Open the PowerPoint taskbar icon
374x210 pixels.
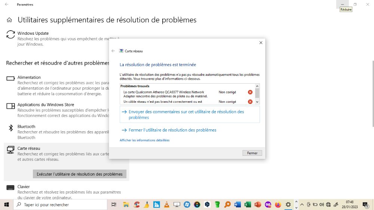coord(258,204)
